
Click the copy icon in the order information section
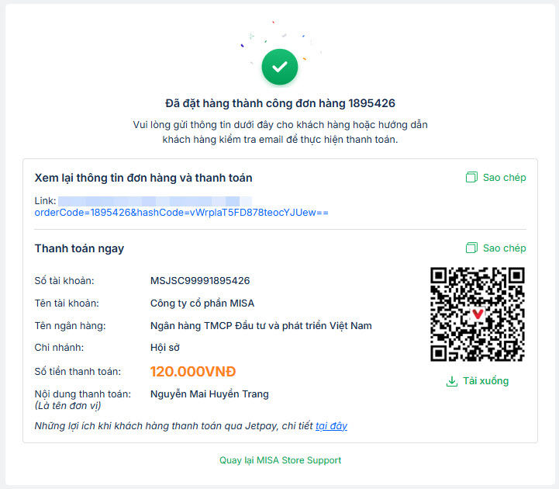point(471,178)
